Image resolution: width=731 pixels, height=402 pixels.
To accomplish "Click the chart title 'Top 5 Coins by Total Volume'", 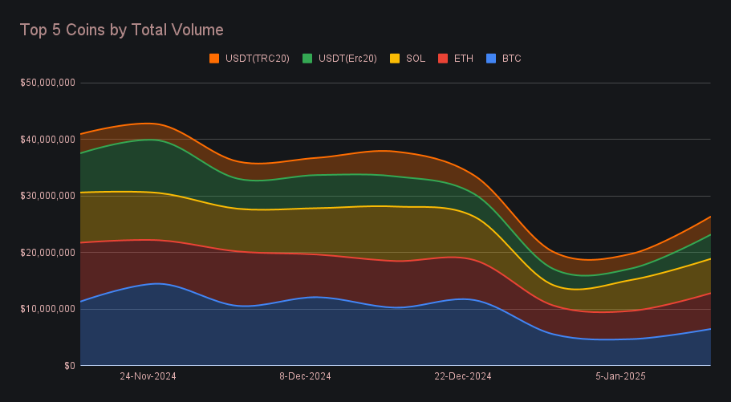I will tap(121, 30).
